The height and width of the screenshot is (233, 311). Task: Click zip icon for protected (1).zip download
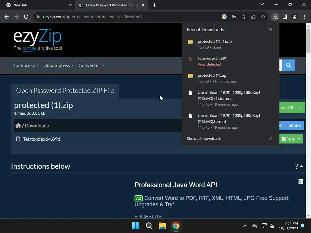190,76
